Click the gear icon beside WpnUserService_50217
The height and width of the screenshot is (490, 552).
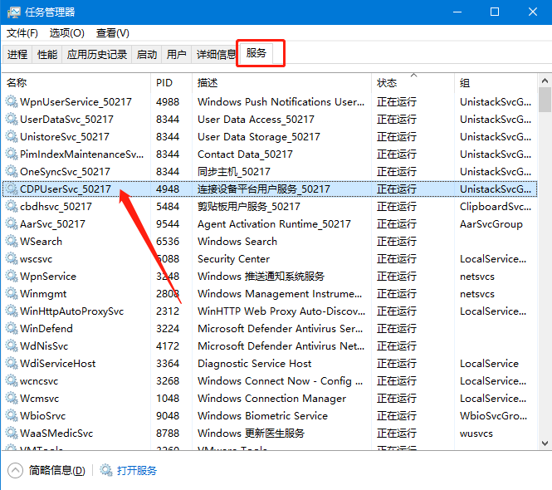12,101
